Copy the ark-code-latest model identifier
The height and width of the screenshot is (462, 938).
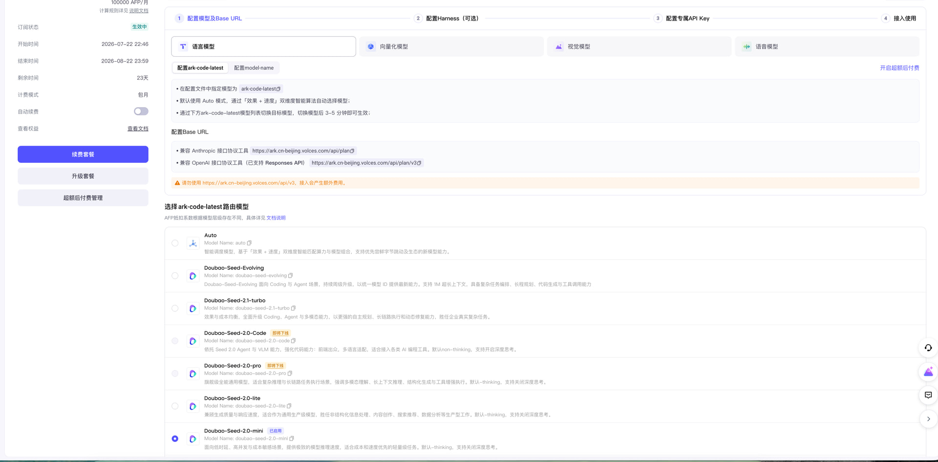tap(278, 89)
